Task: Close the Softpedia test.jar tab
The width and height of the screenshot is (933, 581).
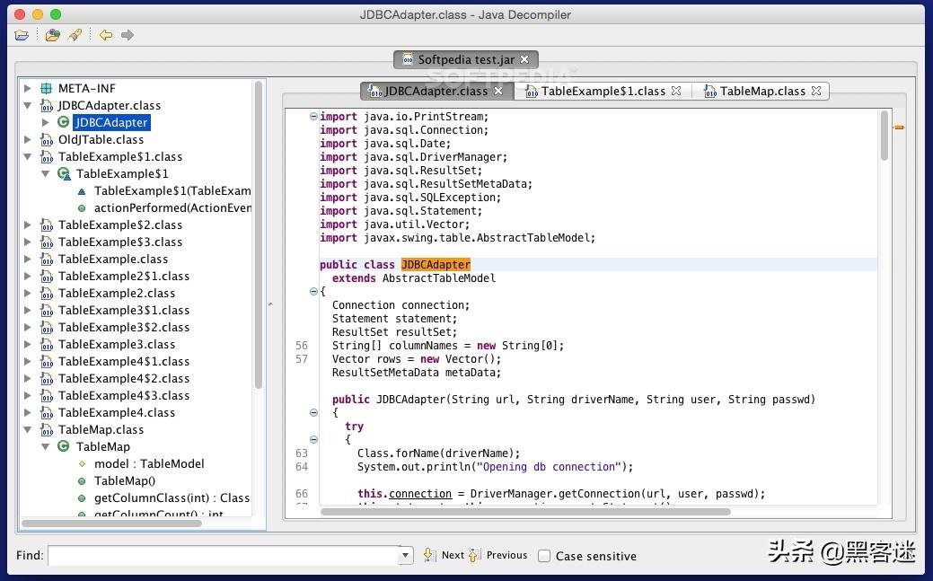Action: [x=526, y=60]
